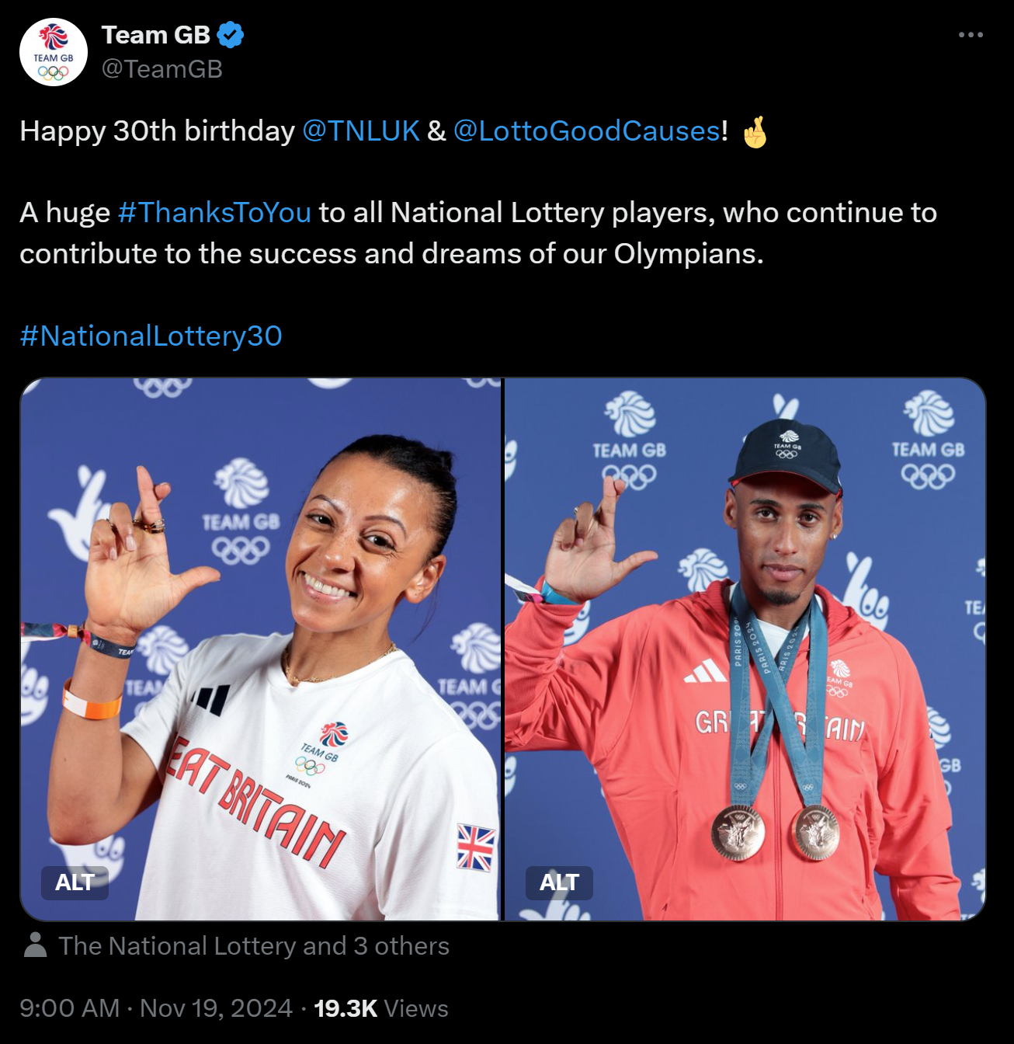Show ALT text on left photo
The image size is (1014, 1044).
(x=75, y=882)
